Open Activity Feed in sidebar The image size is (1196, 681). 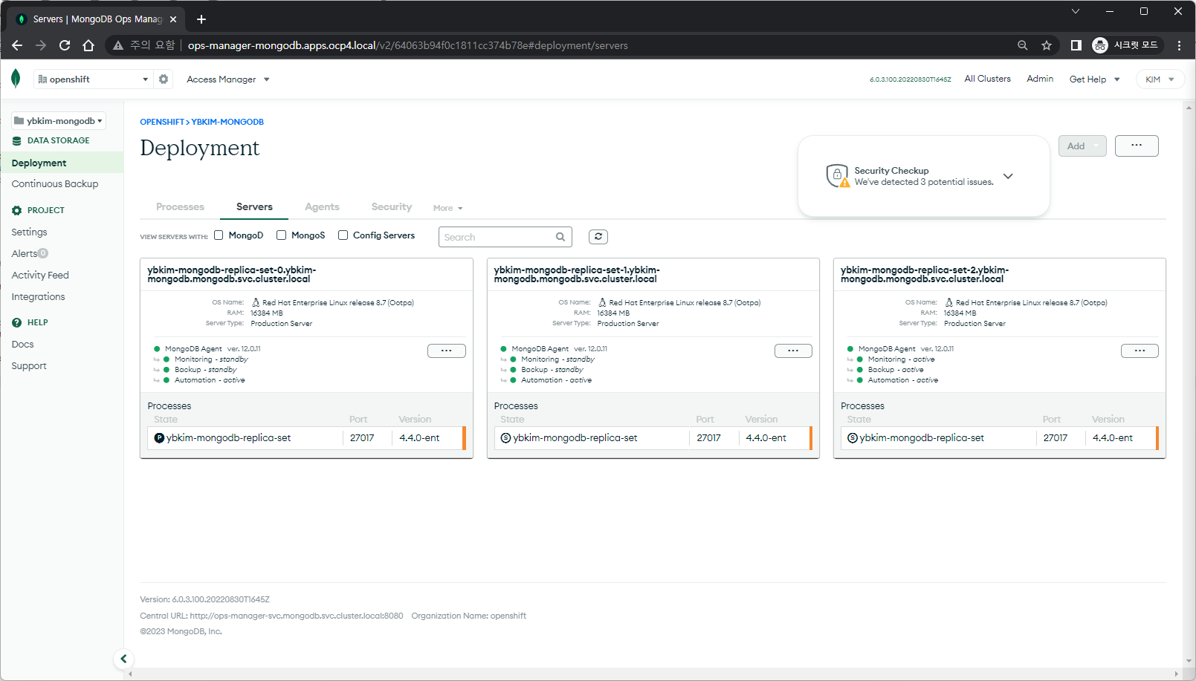(40, 276)
